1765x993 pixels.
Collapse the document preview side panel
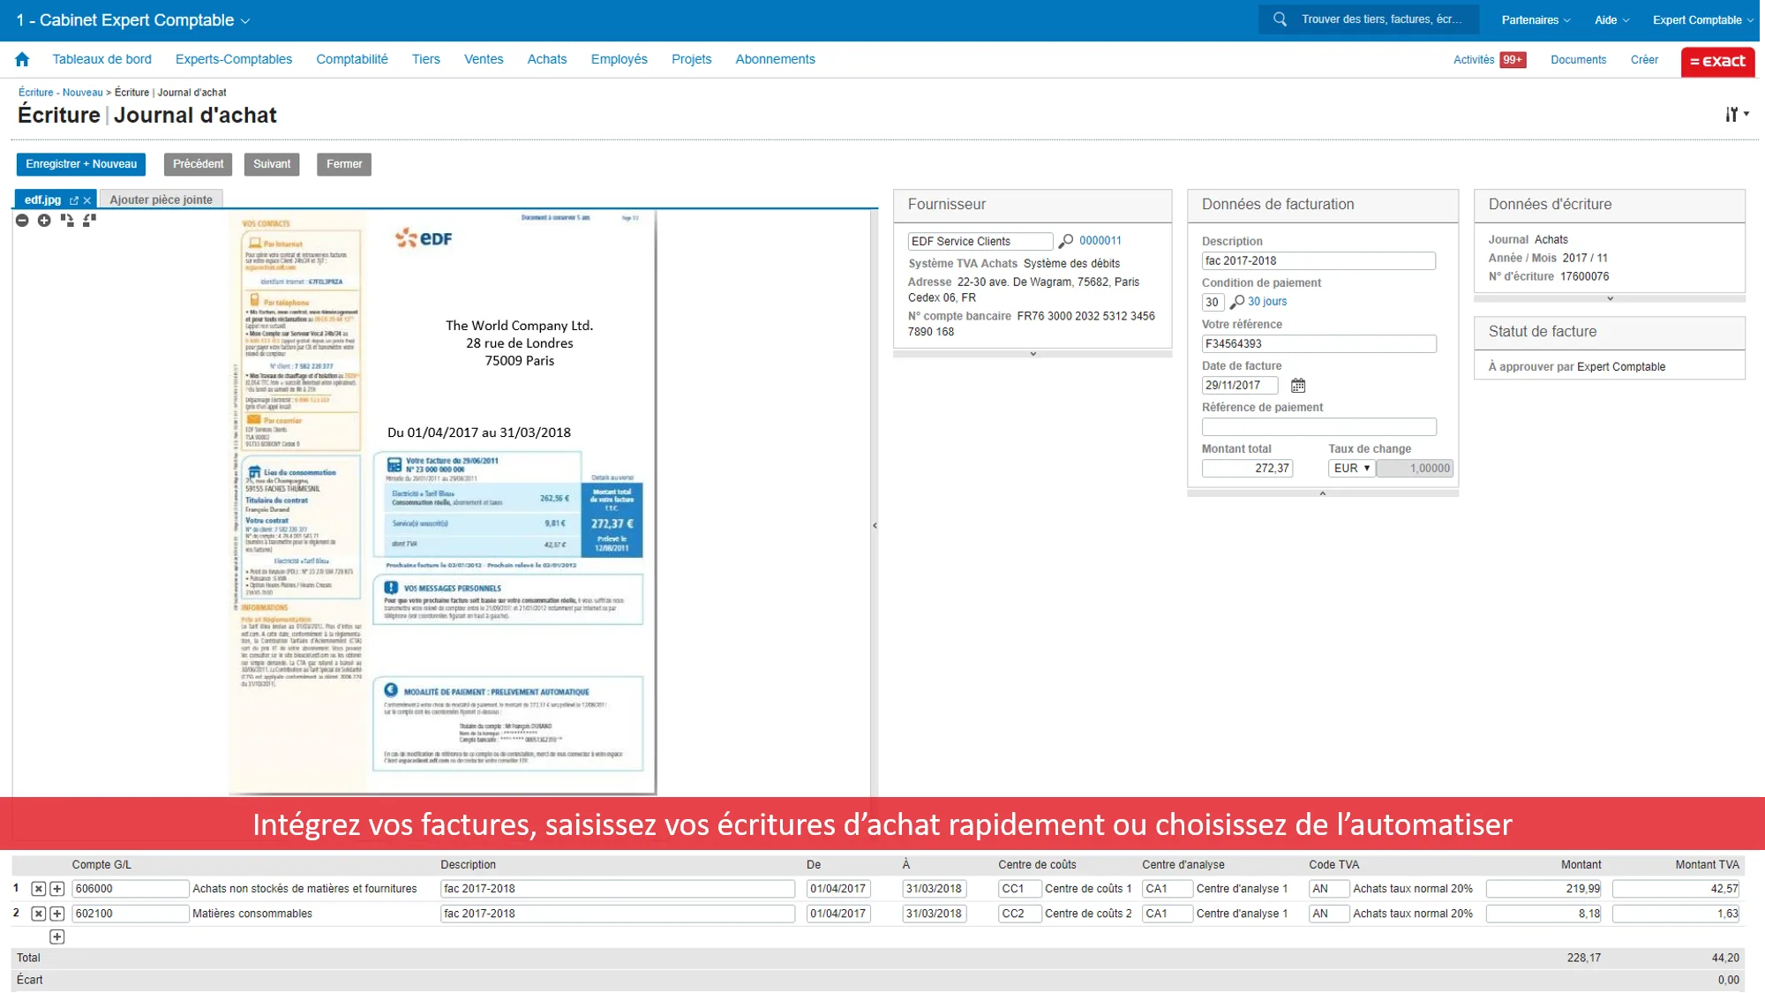coord(875,525)
